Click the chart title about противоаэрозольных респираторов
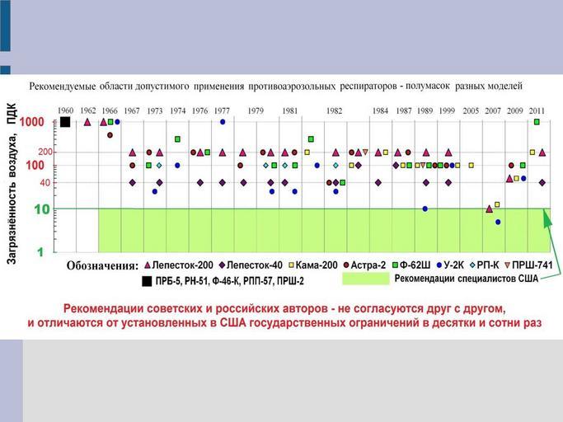Screen dimensions: 563x422 (x=275, y=86)
